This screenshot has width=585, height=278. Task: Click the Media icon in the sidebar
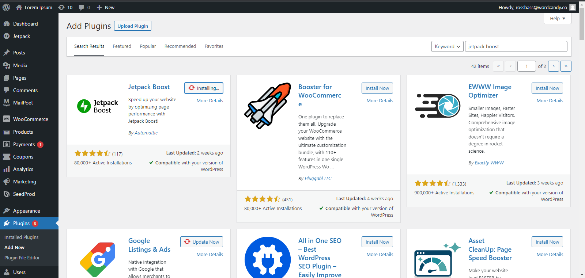tap(7, 65)
